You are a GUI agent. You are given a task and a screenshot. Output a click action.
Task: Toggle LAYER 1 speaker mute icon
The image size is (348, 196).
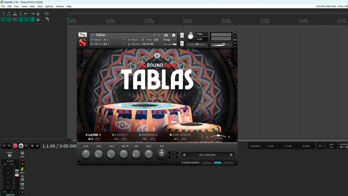90,139
